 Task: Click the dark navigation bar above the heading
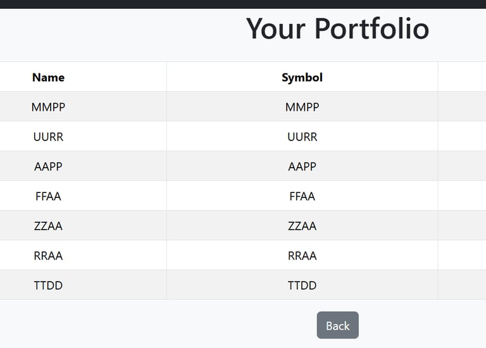[243, 4]
